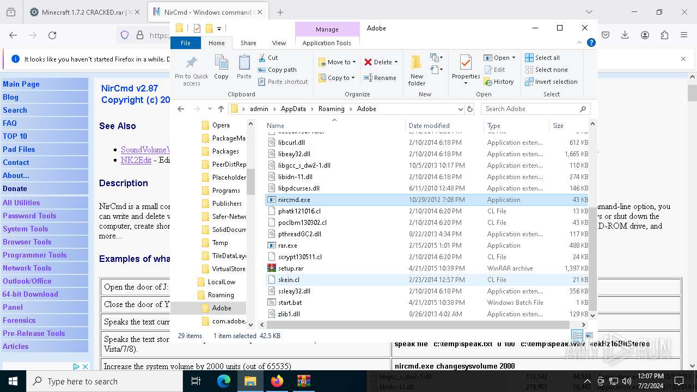Open NK2Edit link on NirSoft page
This screenshot has height=392, width=697.
pos(136,160)
